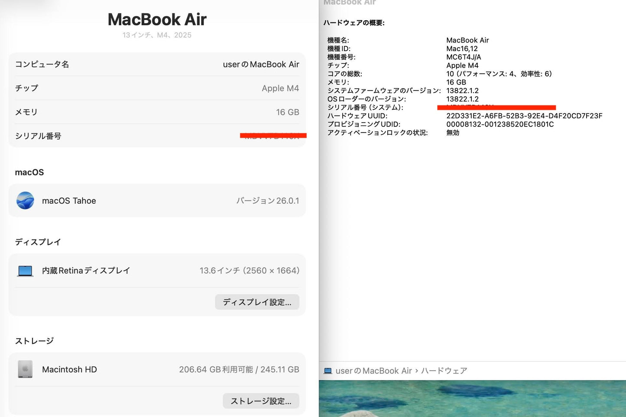The height and width of the screenshot is (417, 626).
Task: Click the 機種ID: label
Action: [339, 48]
